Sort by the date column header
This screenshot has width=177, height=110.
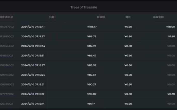52,17
